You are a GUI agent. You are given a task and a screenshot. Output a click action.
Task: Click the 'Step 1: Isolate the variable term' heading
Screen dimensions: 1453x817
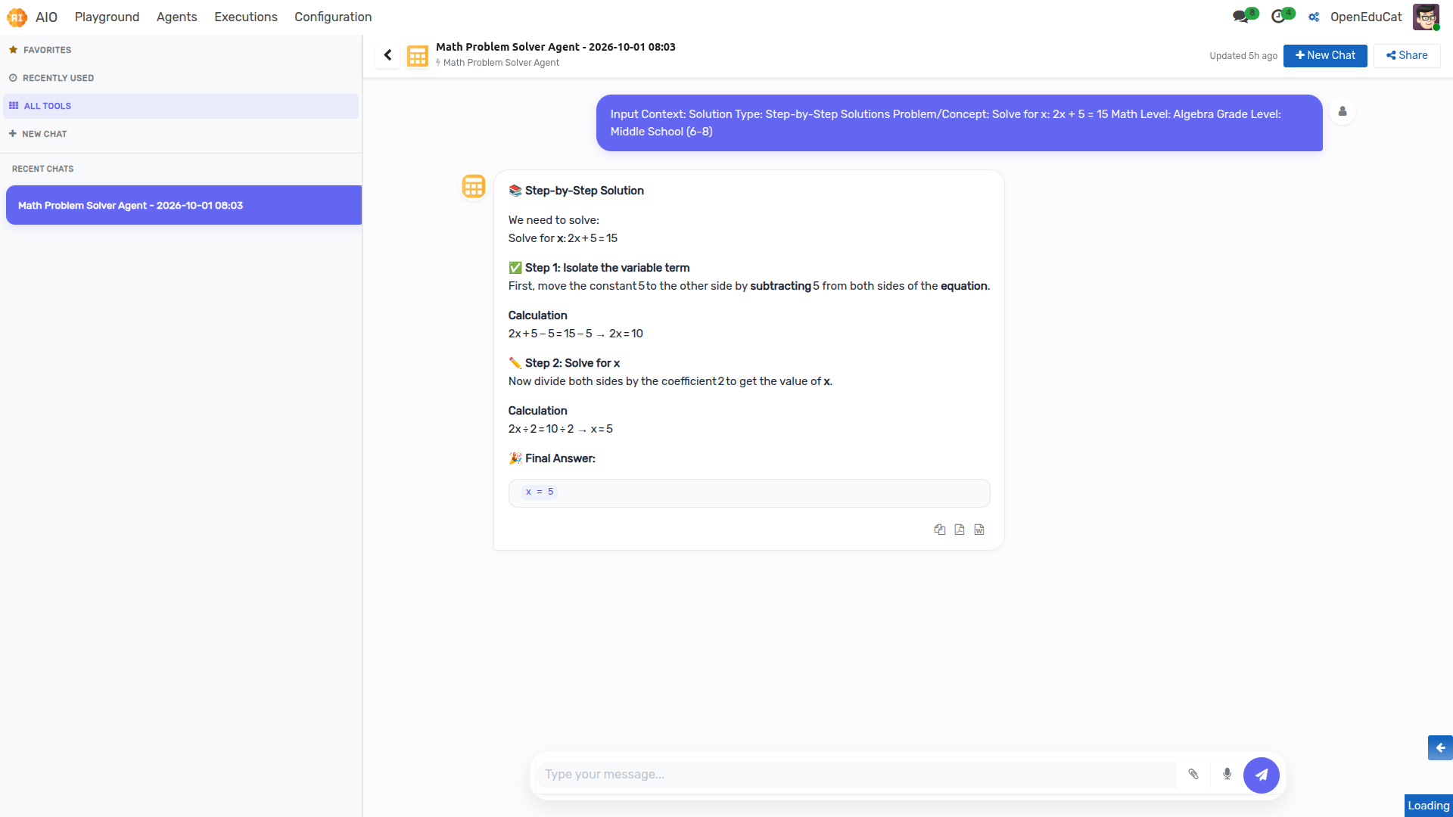[607, 268]
